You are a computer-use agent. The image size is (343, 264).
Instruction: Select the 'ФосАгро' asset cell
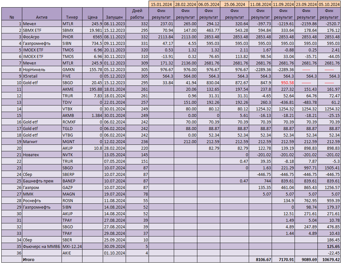42,37
